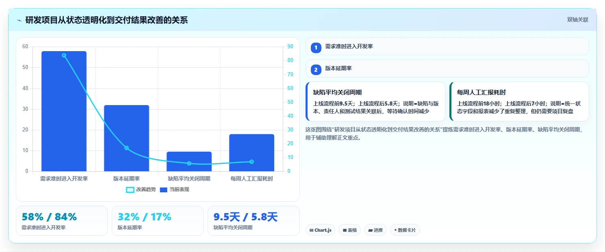Image resolution: width=605 pixels, height=252 pixels.
Task: Click x-axis label 缺陷平均关闭周期
Action: (x=189, y=179)
